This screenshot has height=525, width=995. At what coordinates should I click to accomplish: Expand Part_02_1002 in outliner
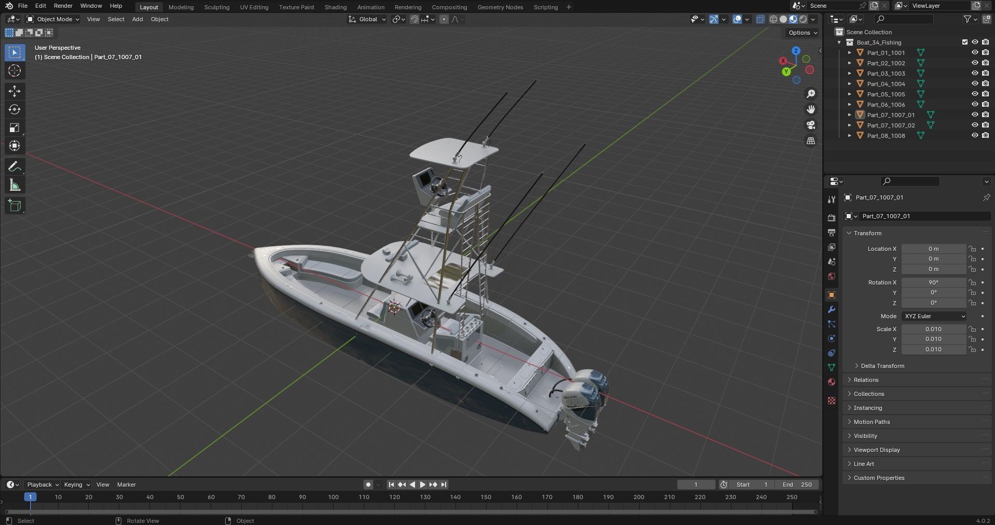point(850,63)
